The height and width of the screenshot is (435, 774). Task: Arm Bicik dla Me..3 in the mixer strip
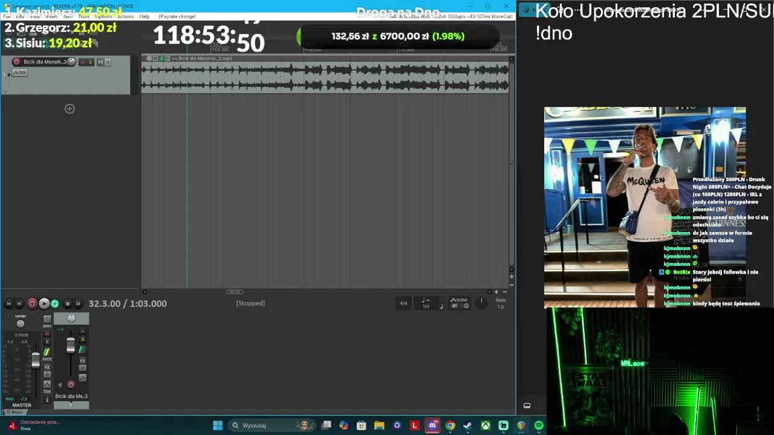click(x=71, y=385)
